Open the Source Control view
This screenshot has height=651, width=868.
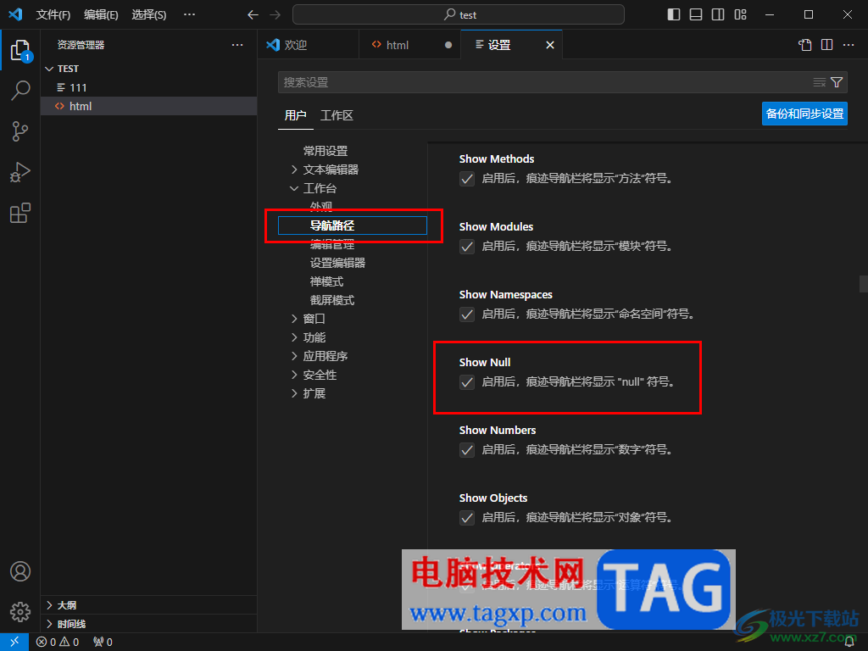(20, 131)
